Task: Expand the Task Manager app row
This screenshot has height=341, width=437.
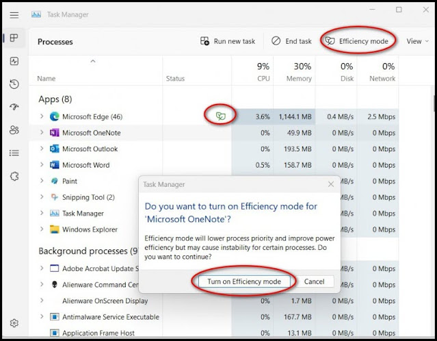Action: [42, 213]
